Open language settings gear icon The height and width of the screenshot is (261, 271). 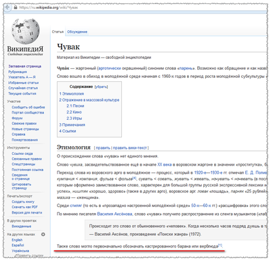[43, 235]
